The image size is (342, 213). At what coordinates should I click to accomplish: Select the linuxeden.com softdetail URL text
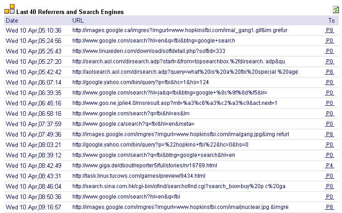pos(149,51)
